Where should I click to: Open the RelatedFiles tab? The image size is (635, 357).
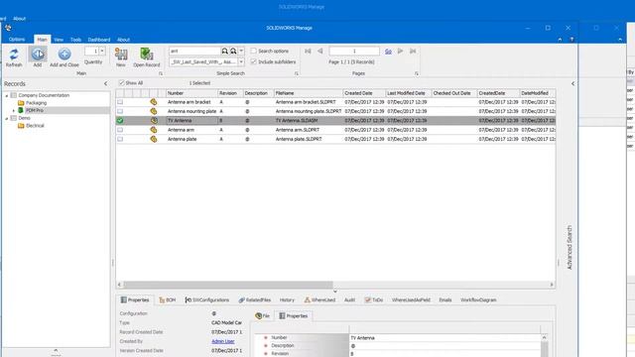(x=255, y=299)
